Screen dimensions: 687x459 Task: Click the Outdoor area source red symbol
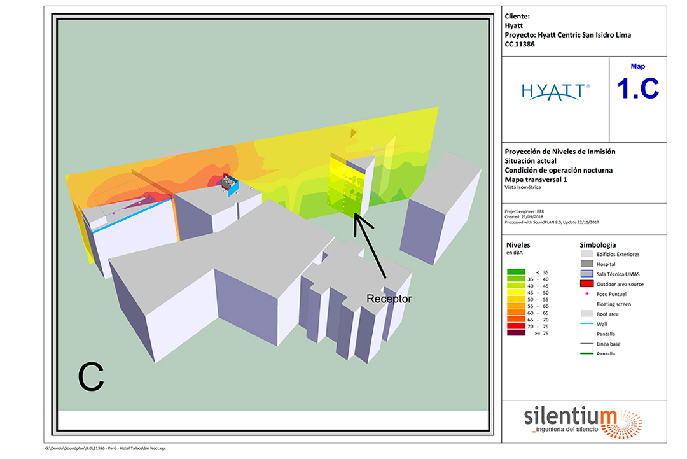(x=586, y=284)
